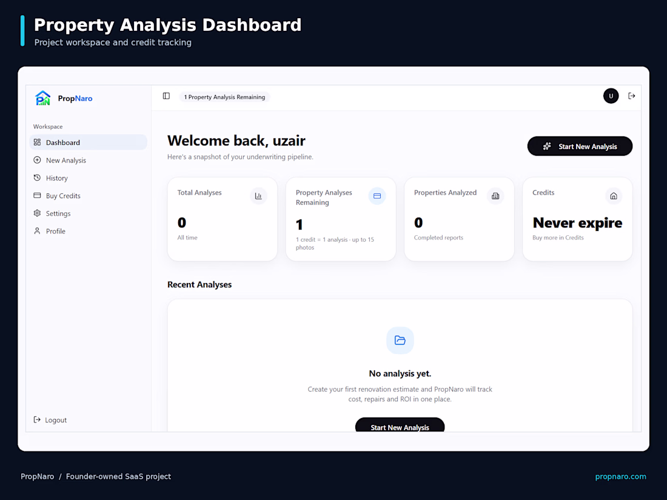Open the user avatar U menu
The image size is (667, 500).
click(611, 96)
